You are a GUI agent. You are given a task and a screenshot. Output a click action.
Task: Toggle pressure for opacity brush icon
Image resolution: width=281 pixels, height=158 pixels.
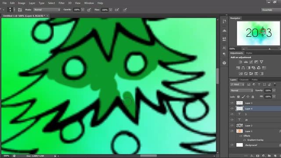pyautogui.click(x=89, y=10)
